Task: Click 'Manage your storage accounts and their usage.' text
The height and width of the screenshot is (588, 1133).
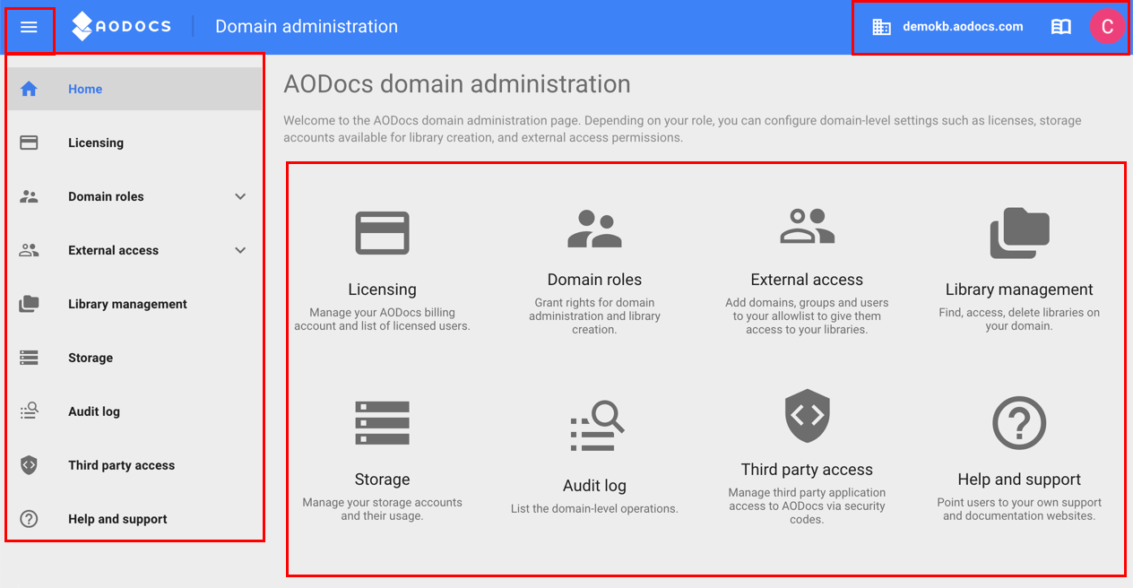Action: tap(382, 509)
